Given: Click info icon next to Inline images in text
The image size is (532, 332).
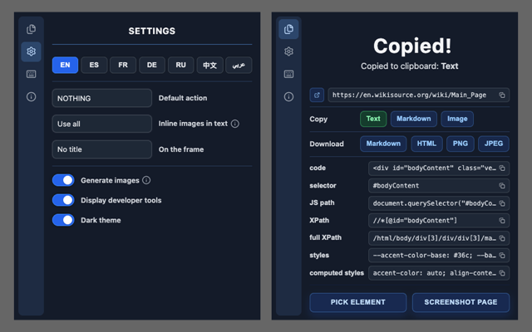Looking at the screenshot, I should tap(234, 124).
